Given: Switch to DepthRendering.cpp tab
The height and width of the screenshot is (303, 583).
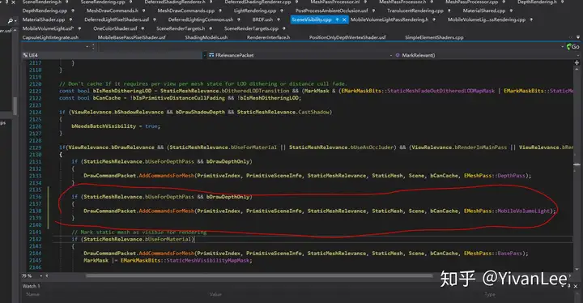Looking at the screenshot, I should click(x=45, y=11).
